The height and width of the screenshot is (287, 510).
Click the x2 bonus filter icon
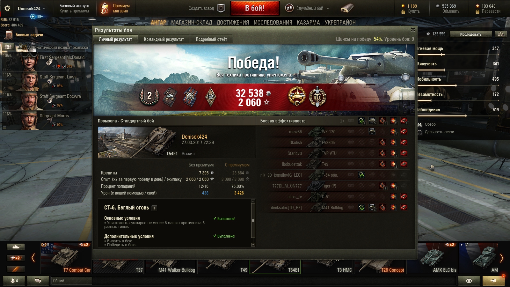(x=15, y=258)
